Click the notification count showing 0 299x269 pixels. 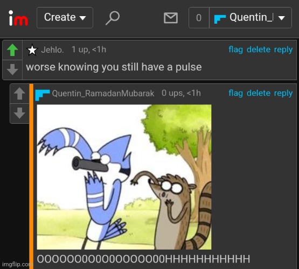(199, 18)
